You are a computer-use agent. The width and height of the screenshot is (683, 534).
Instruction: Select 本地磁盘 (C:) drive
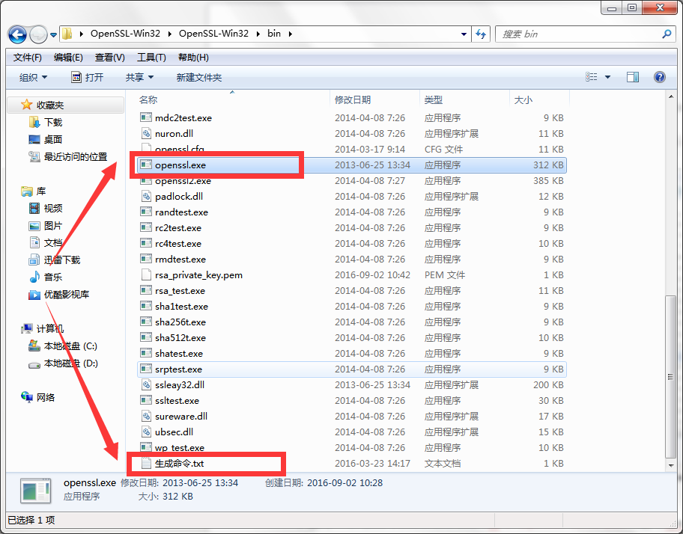[x=70, y=346]
